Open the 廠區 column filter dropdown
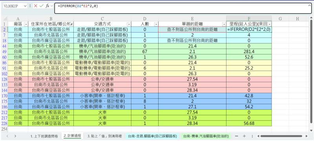The image size is (314, 141). [x=26, y=24]
